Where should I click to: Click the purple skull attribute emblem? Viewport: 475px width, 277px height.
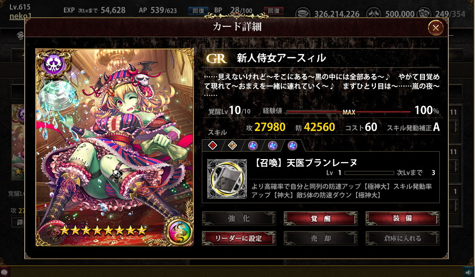pyautogui.click(x=54, y=64)
